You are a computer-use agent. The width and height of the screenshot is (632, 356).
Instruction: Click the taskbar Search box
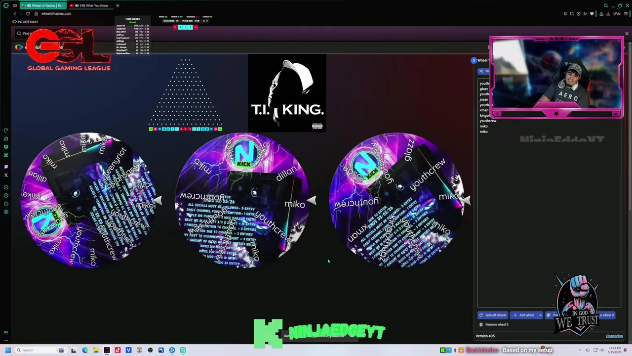[40, 350]
